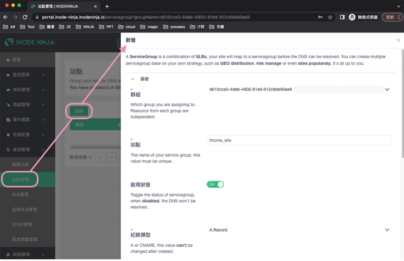The height and width of the screenshot is (261, 404).
Task: Expand 告警配置 sidebar menu
Action: coord(28,135)
